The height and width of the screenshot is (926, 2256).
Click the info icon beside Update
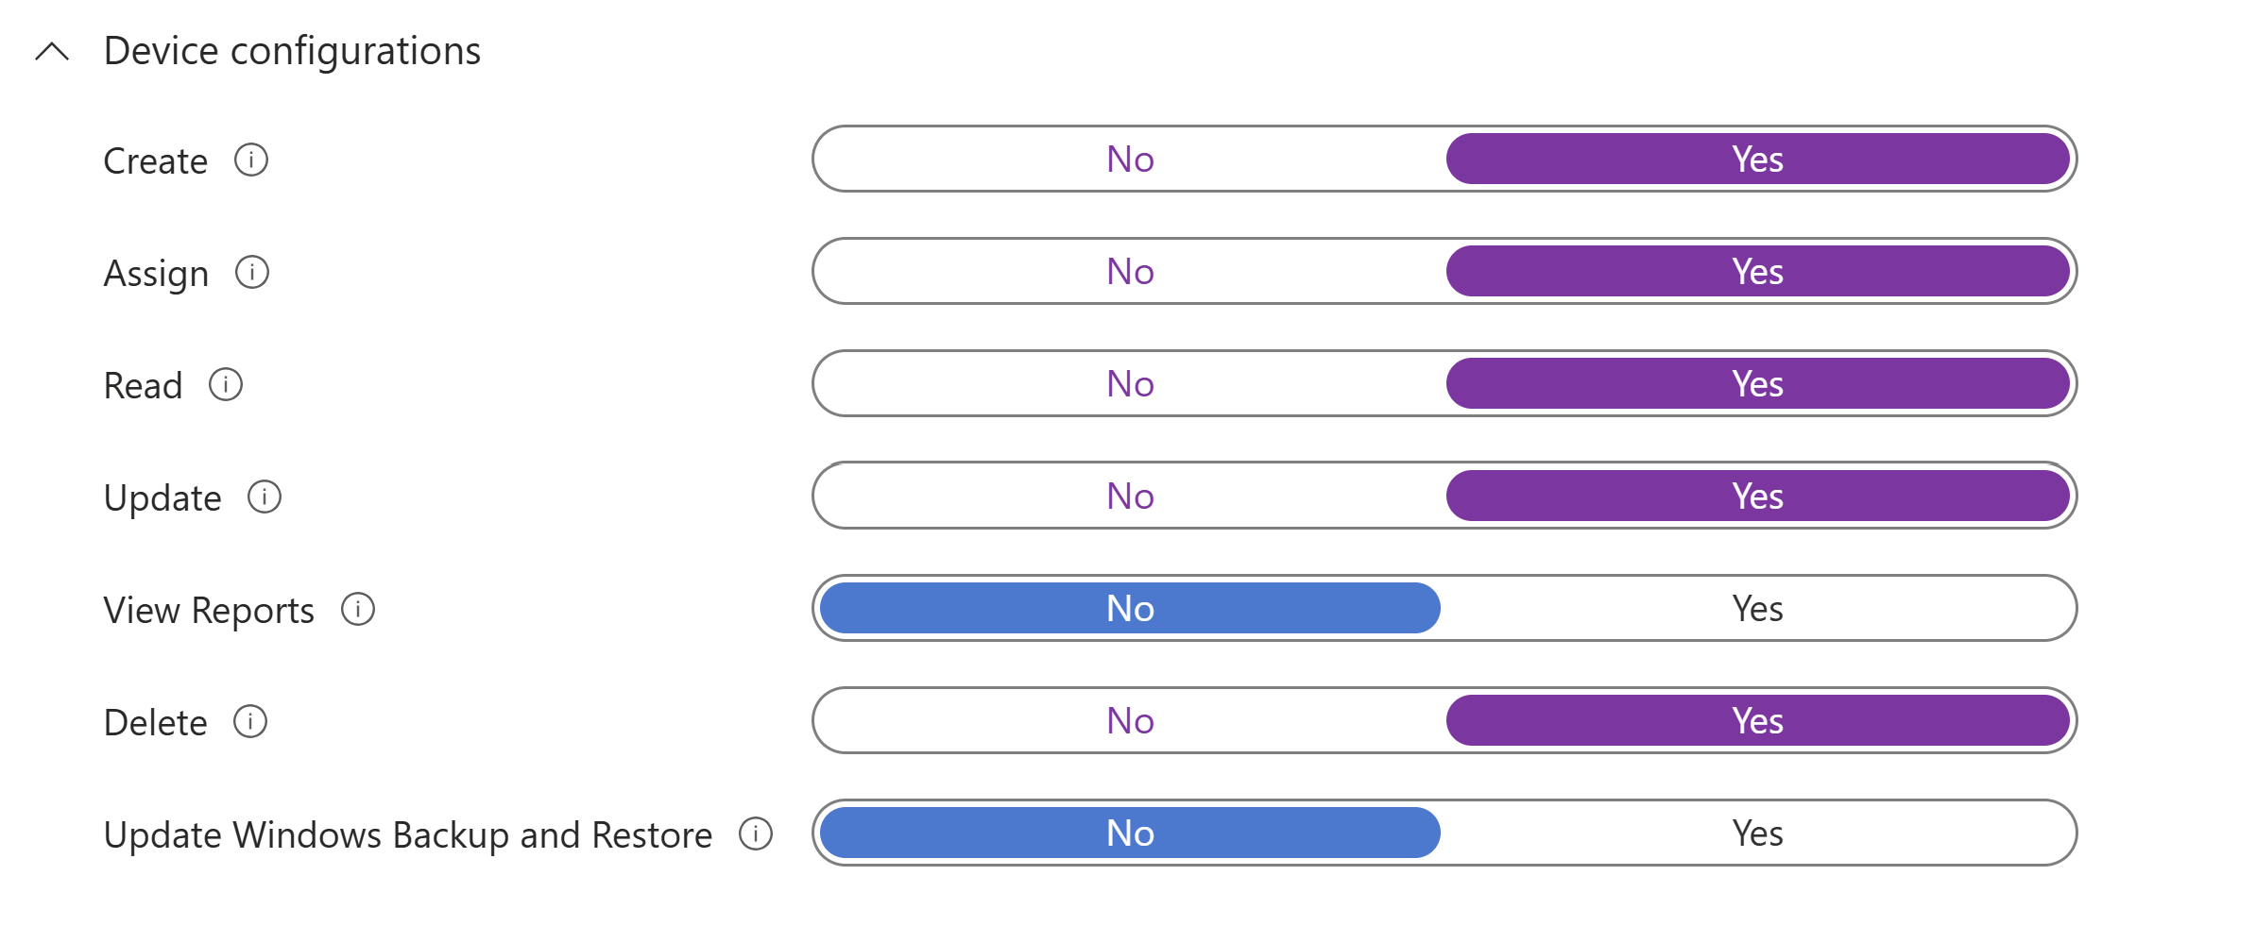point(265,497)
